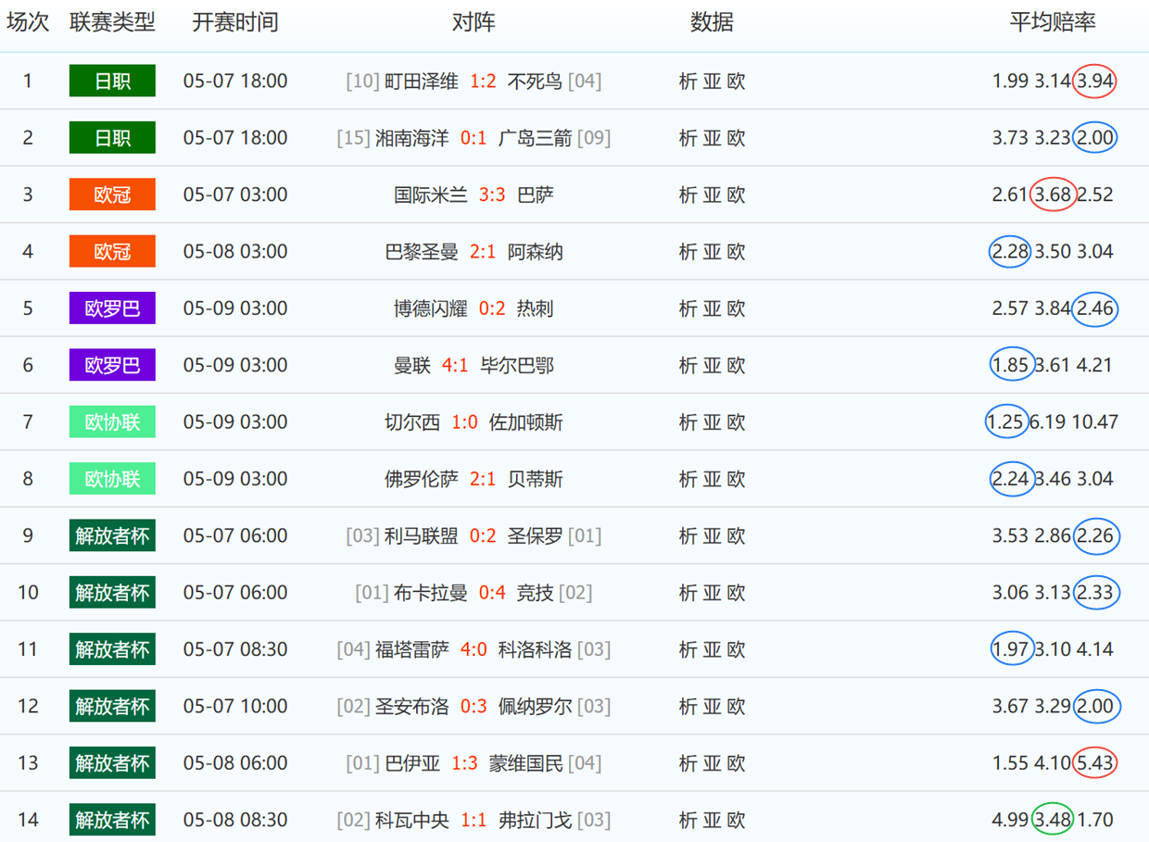This screenshot has height=842, width=1149.
Task: Click the 3.94 away odds value
Action: pyautogui.click(x=1094, y=82)
